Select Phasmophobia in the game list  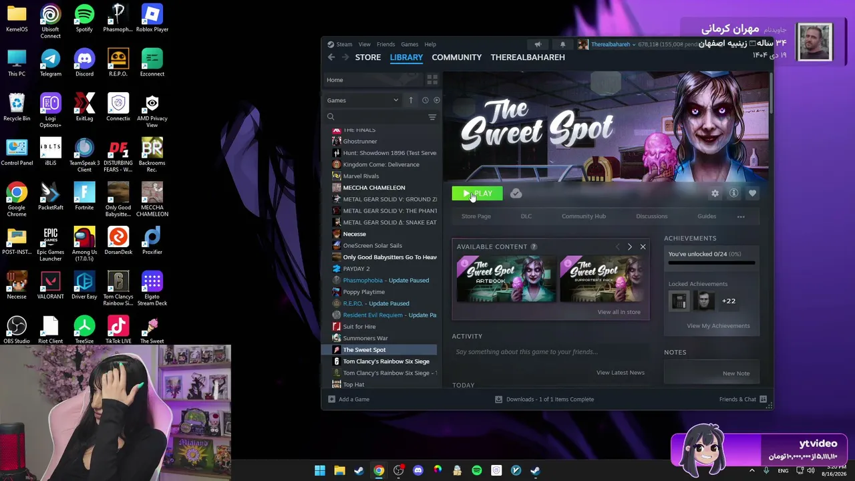(x=385, y=281)
